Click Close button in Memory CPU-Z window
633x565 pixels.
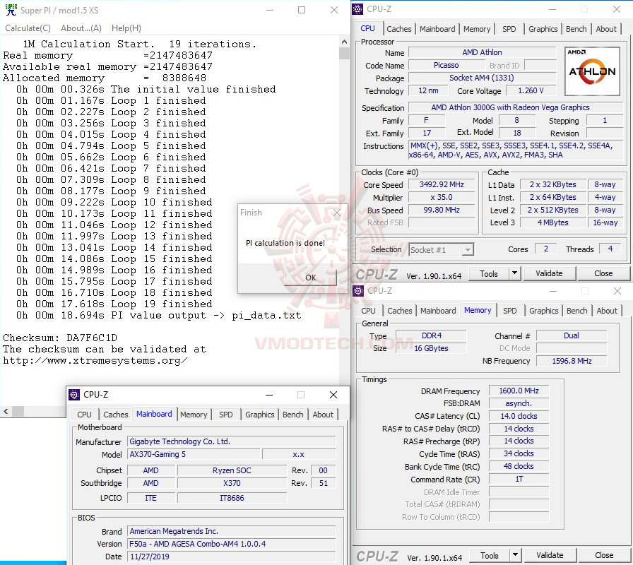coord(604,555)
